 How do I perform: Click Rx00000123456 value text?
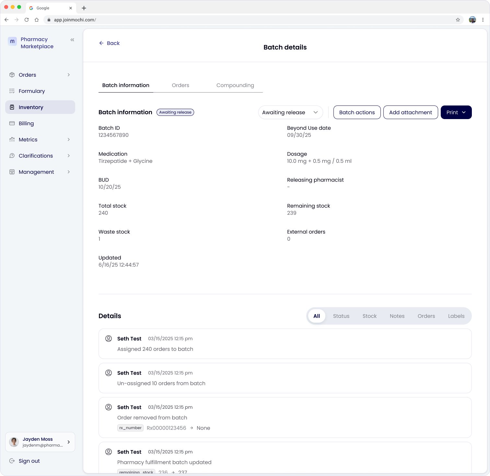coord(167,428)
